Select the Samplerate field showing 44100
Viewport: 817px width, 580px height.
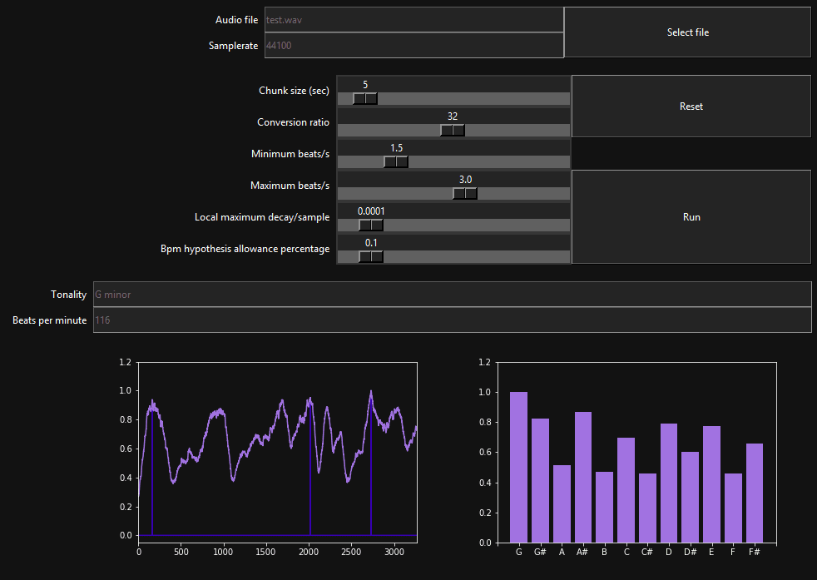(x=413, y=45)
